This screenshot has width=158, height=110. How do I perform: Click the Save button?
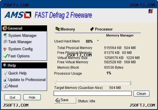coord(65,100)
